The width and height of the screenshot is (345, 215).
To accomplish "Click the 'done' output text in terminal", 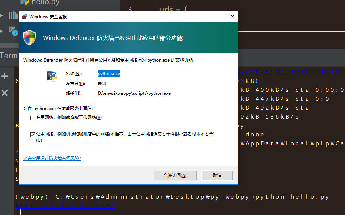I will 255,135.
